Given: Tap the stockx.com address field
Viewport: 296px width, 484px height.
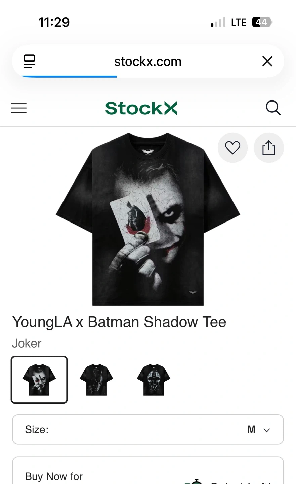Looking at the screenshot, I should [x=148, y=62].
